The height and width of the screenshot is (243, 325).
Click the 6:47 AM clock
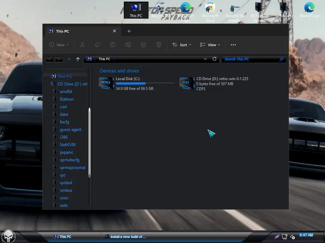coord(306,235)
